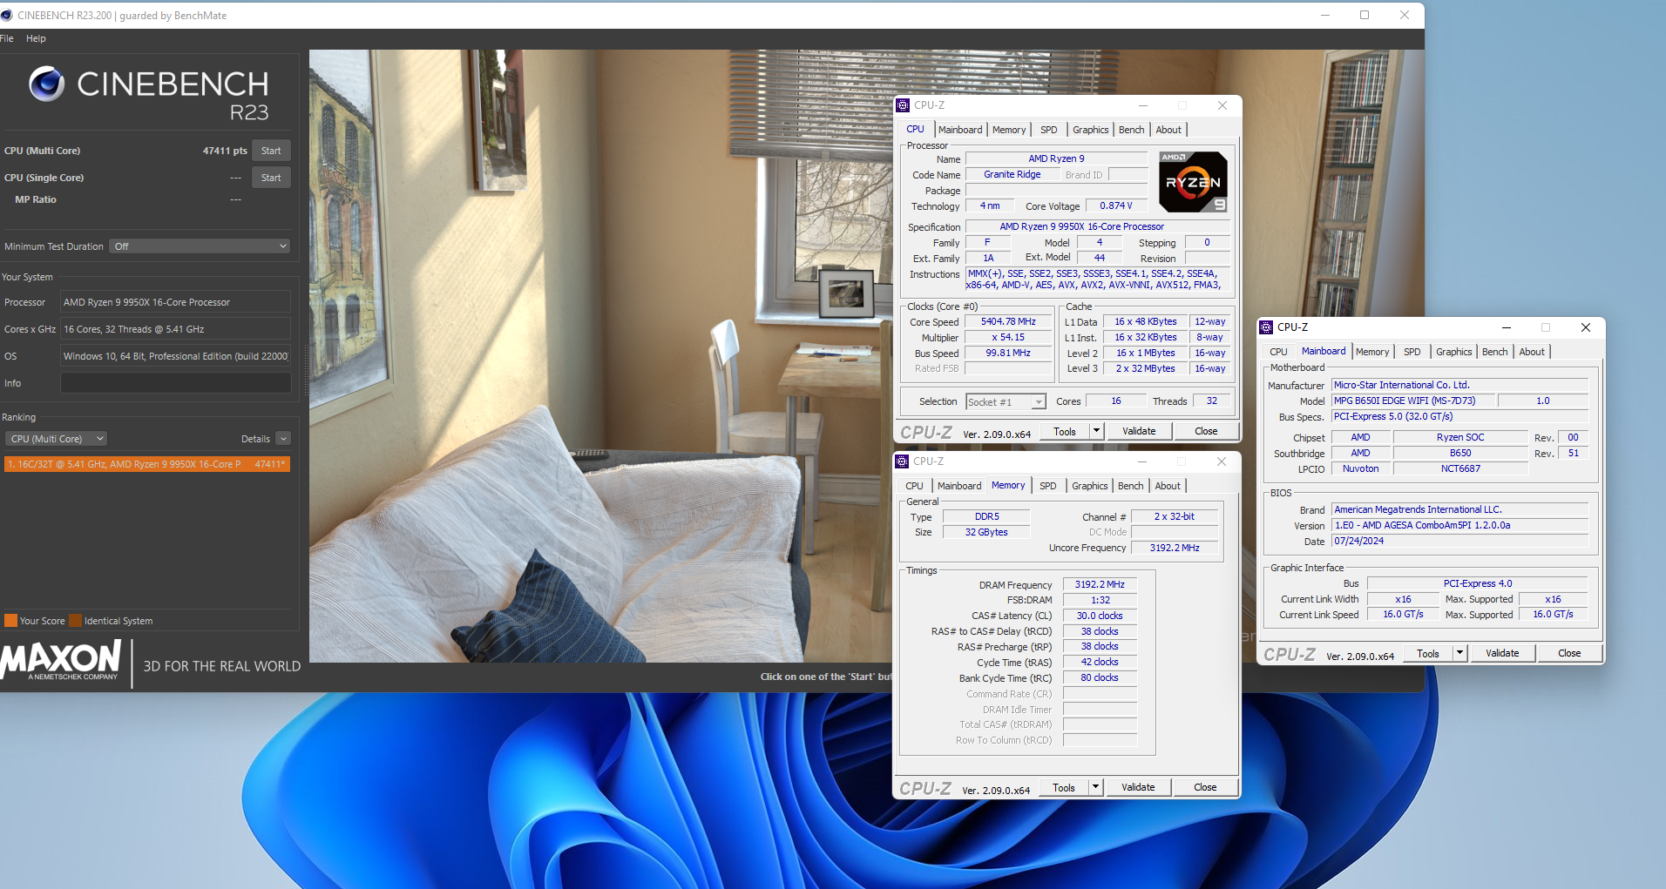Click the CPU-Z icon of the Memory window

pyautogui.click(x=902, y=461)
